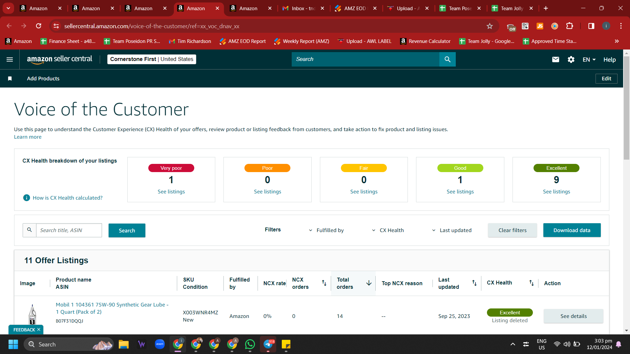
Task: Open the Cornerstone First account switcher
Action: (x=152, y=59)
